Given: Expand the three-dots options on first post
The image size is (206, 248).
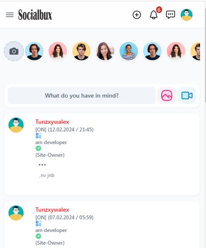Looking at the screenshot, I should click(42, 165).
